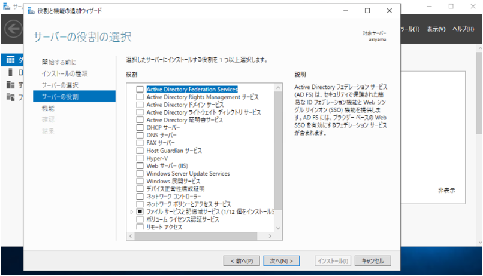Image resolution: width=483 pixels, height=276 pixels.
Task: Check リモート アクセス checkbox
Action: click(x=140, y=227)
